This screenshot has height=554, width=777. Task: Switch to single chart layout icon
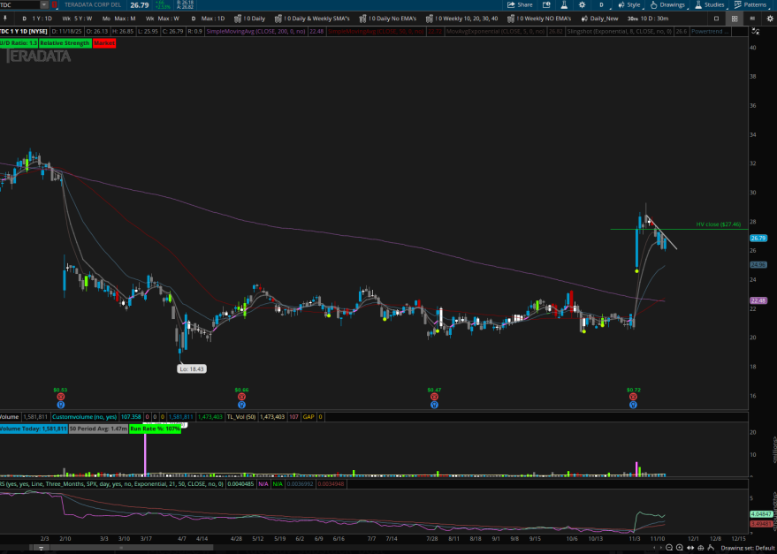716,19
